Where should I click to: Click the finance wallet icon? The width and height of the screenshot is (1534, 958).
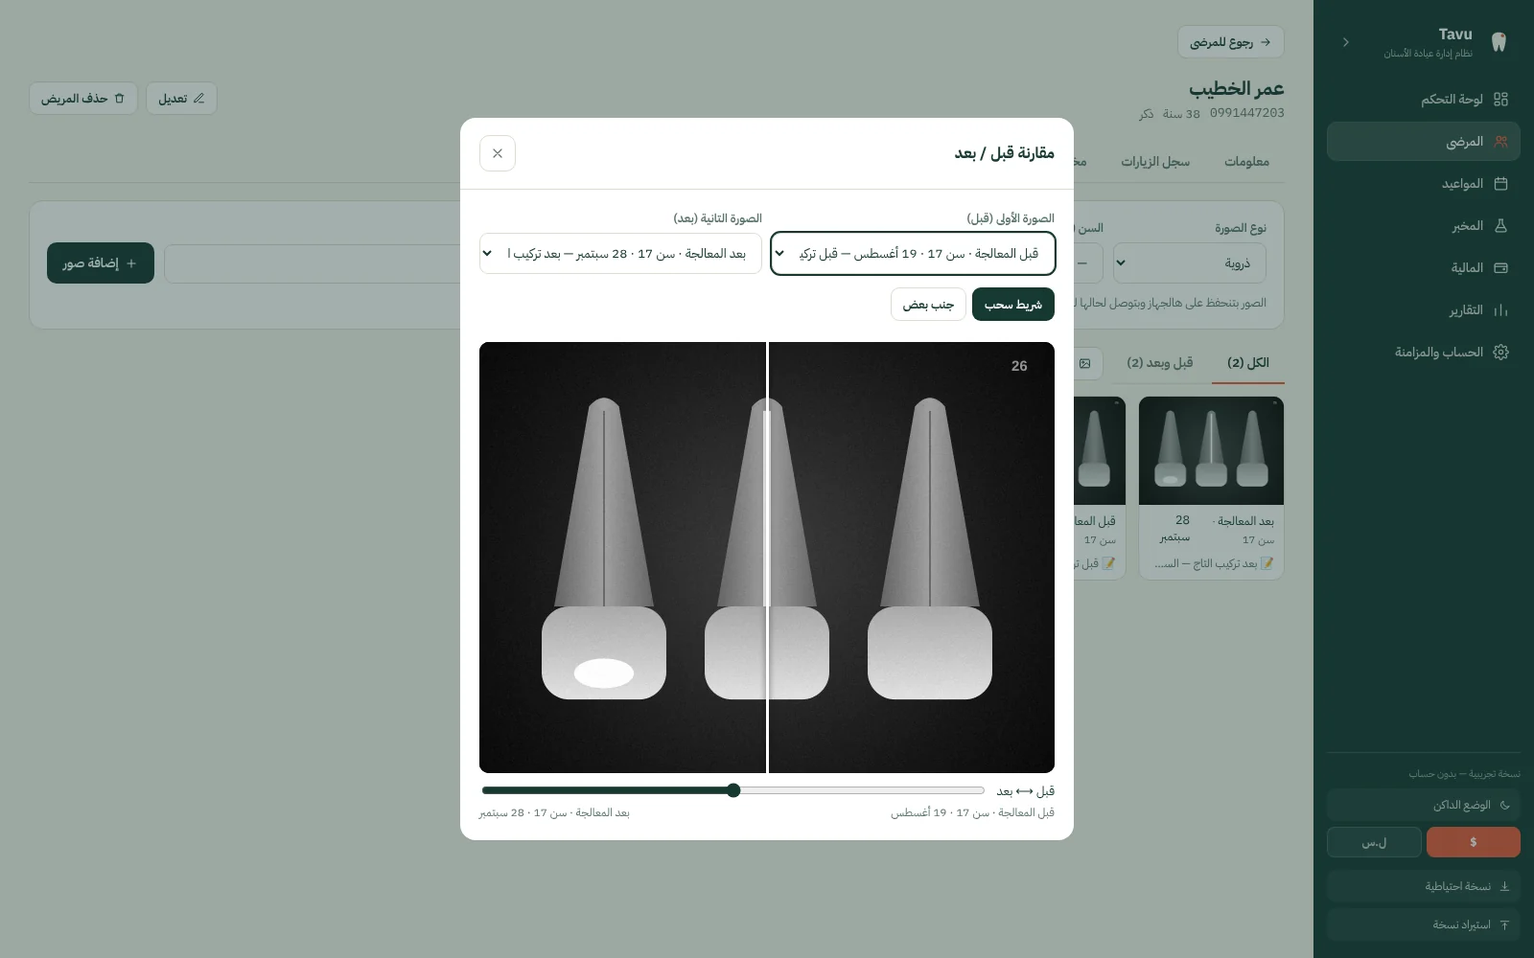pyautogui.click(x=1501, y=267)
